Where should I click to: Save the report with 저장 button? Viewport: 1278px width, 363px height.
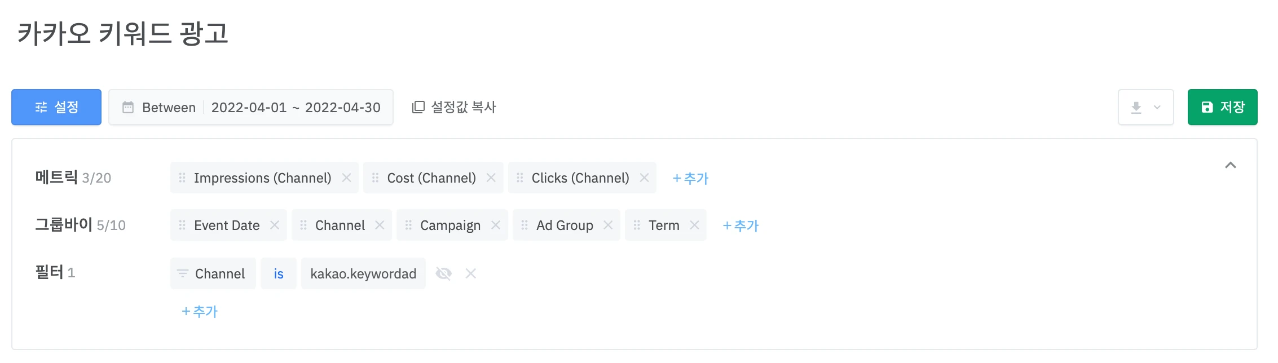coord(1222,107)
